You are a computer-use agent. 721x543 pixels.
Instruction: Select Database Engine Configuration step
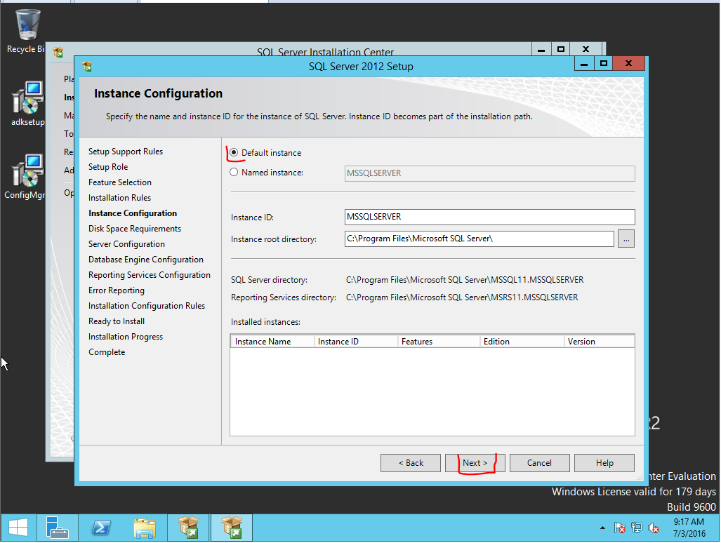[146, 259]
